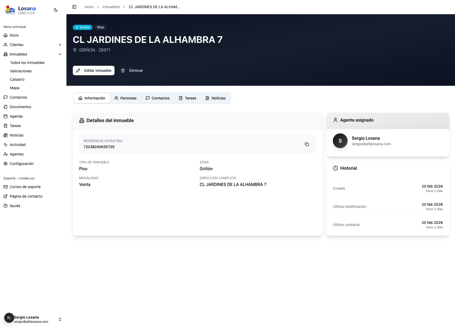Open the Actividad section from sidebar
455x327 pixels.
pyautogui.click(x=17, y=144)
